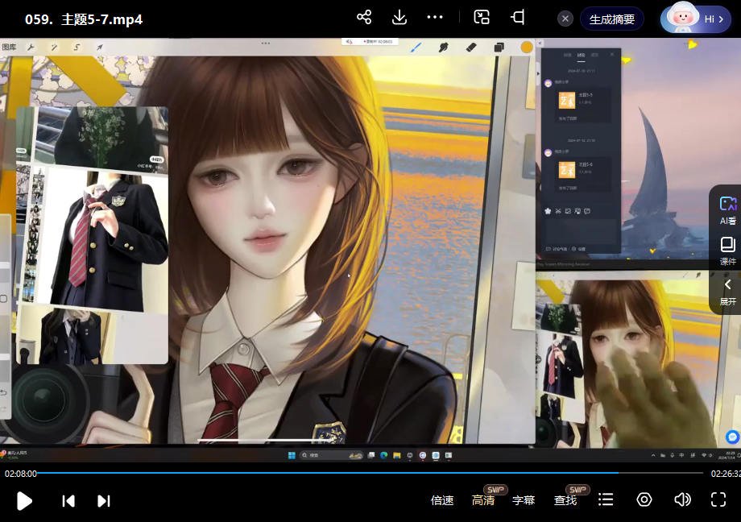
Task: Open the playlist icon in the player controls
Action: [x=605, y=500]
